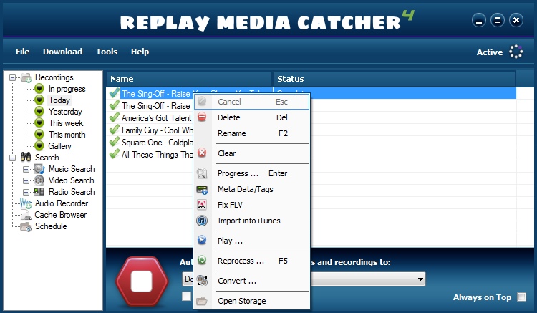
Task: Click the red Delete icon in context menu
Action: 202,117
